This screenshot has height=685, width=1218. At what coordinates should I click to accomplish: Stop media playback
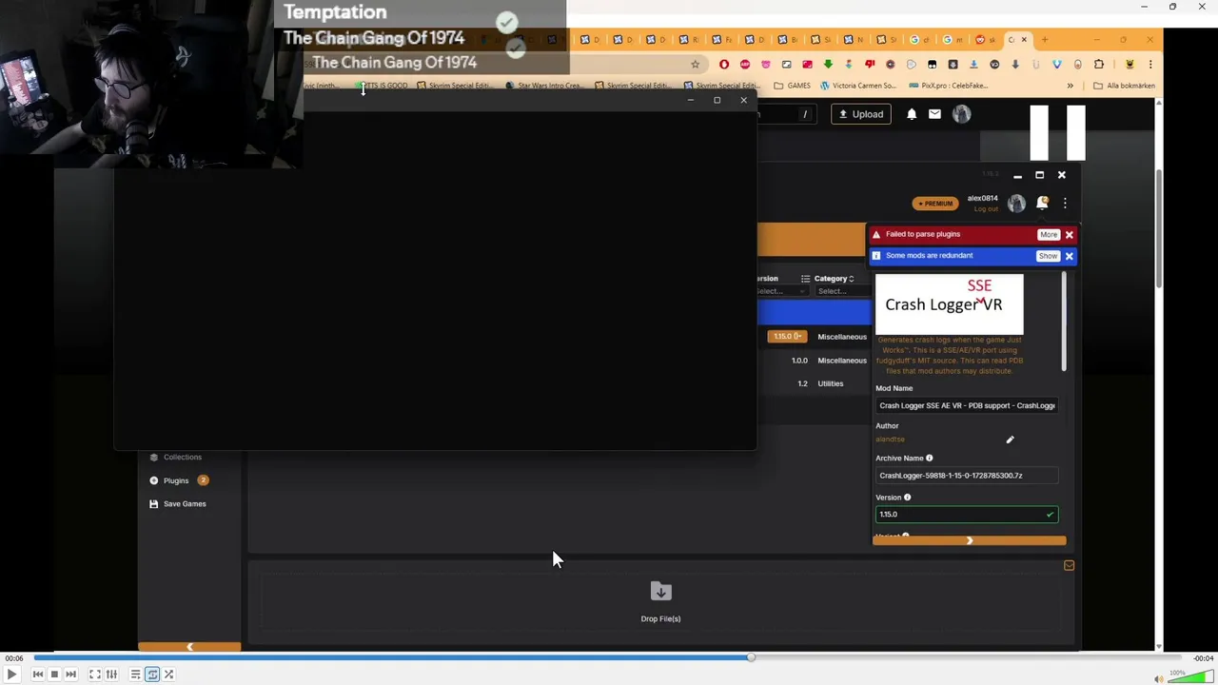pyautogui.click(x=54, y=674)
